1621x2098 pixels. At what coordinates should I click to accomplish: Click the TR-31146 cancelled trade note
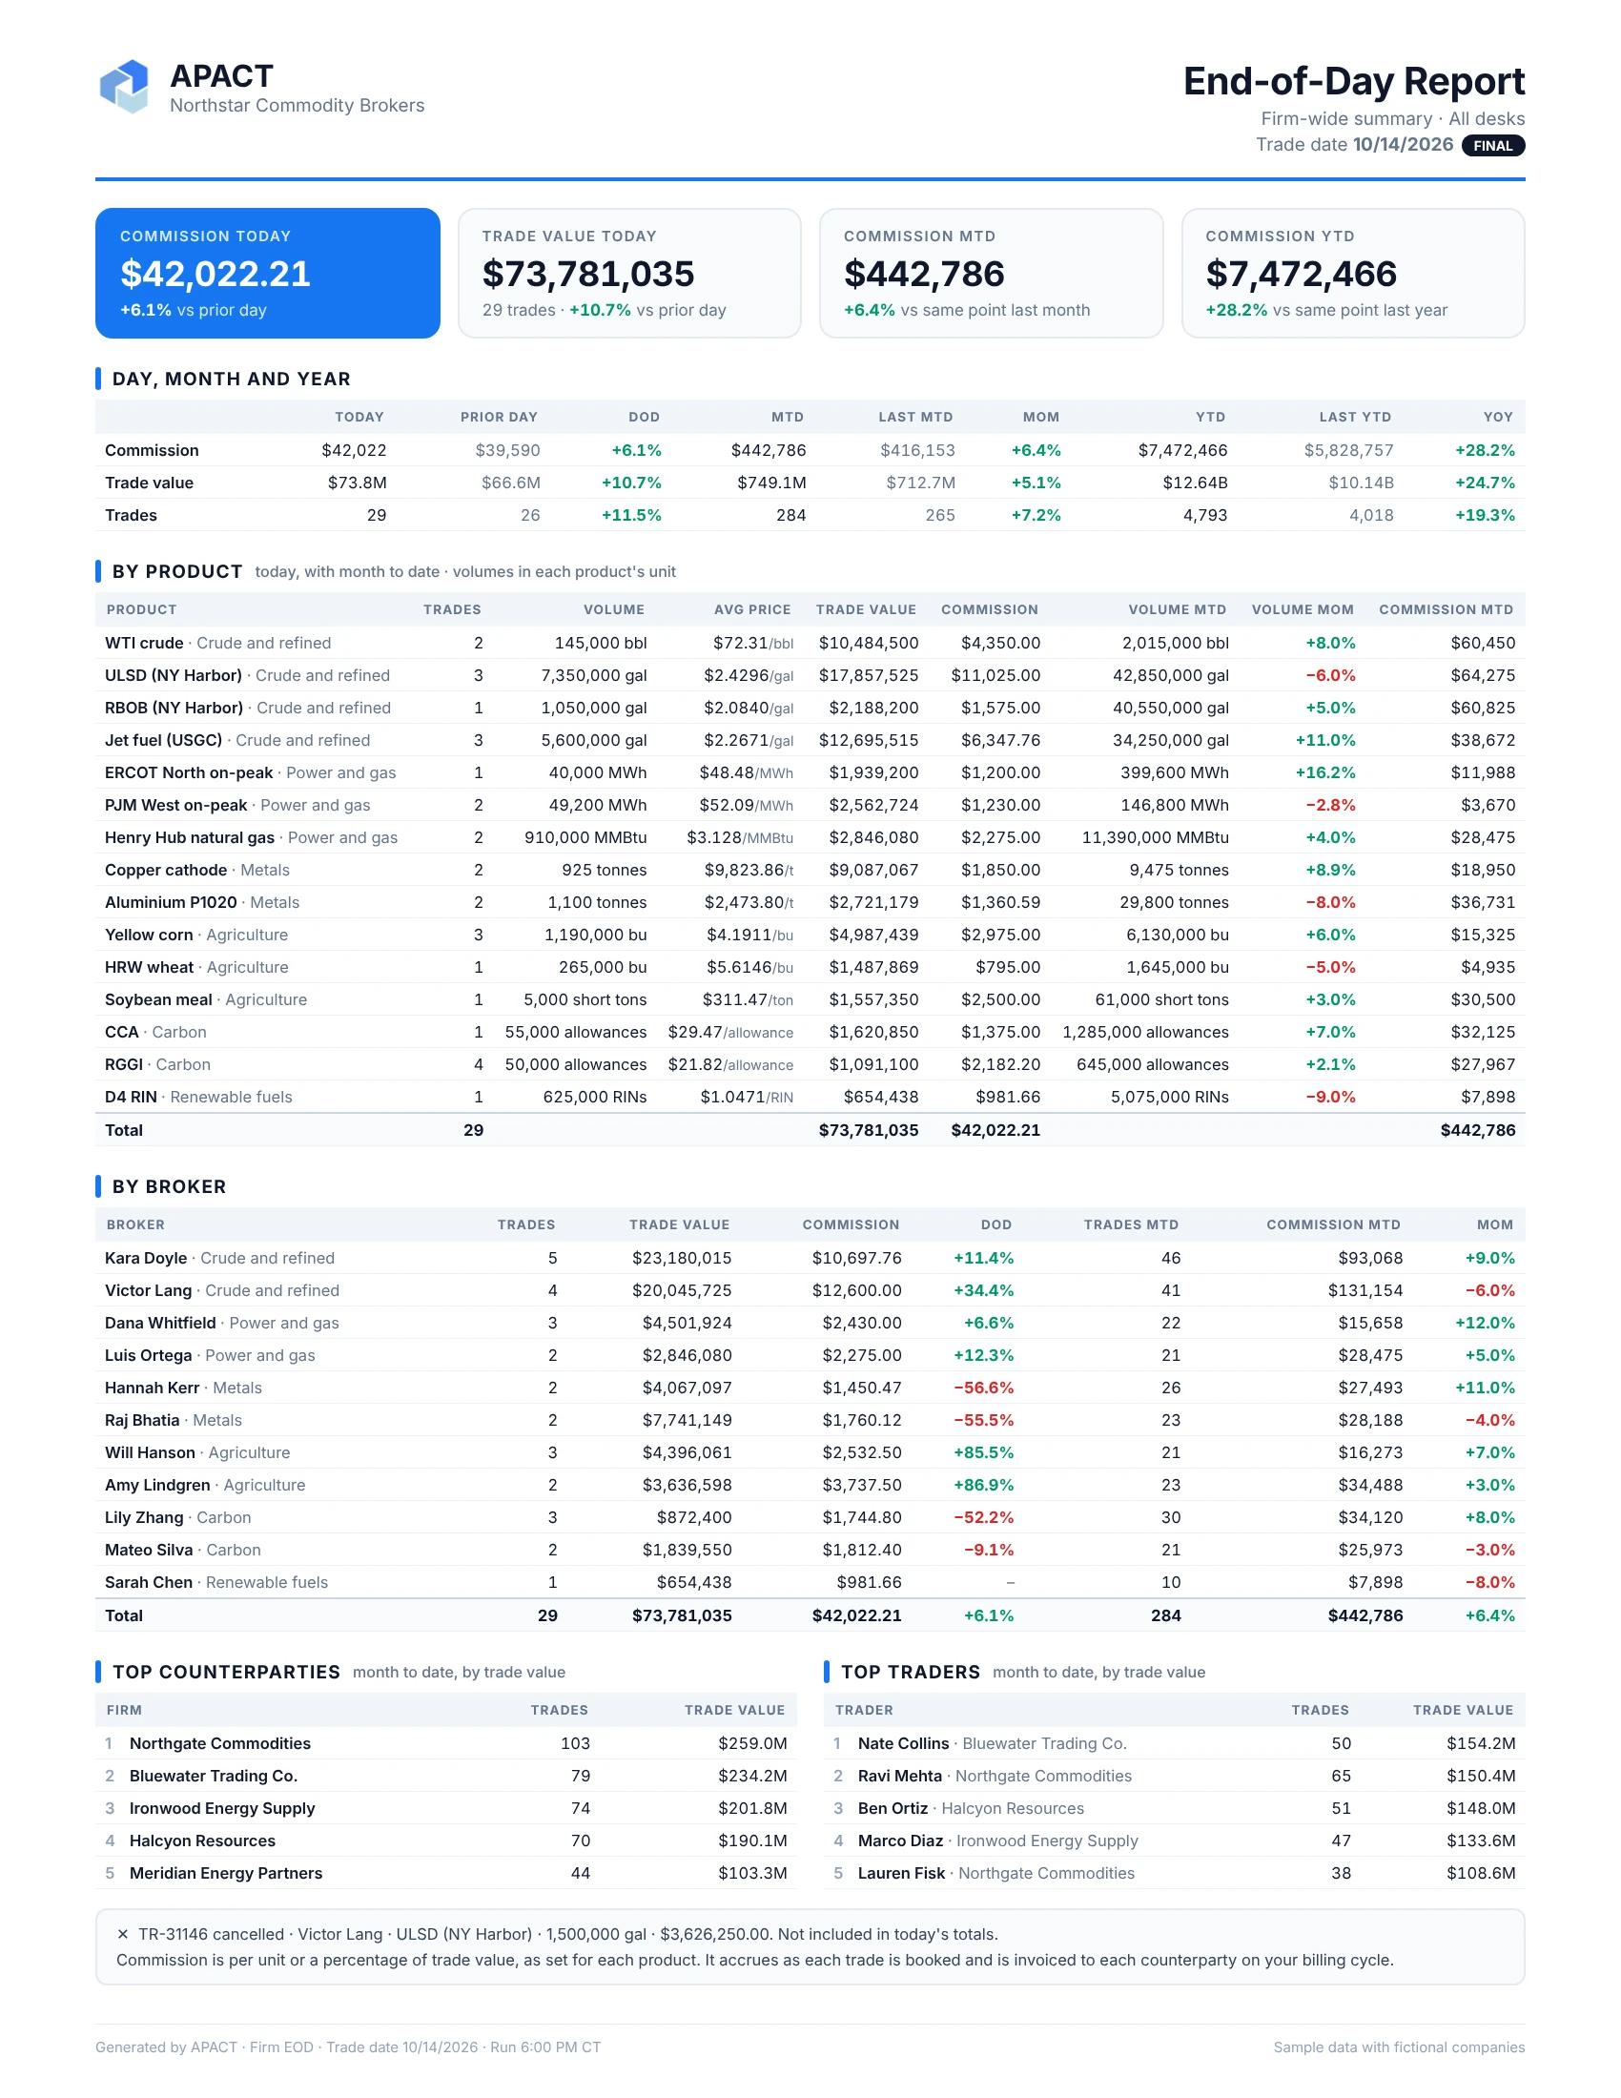coord(557,1934)
